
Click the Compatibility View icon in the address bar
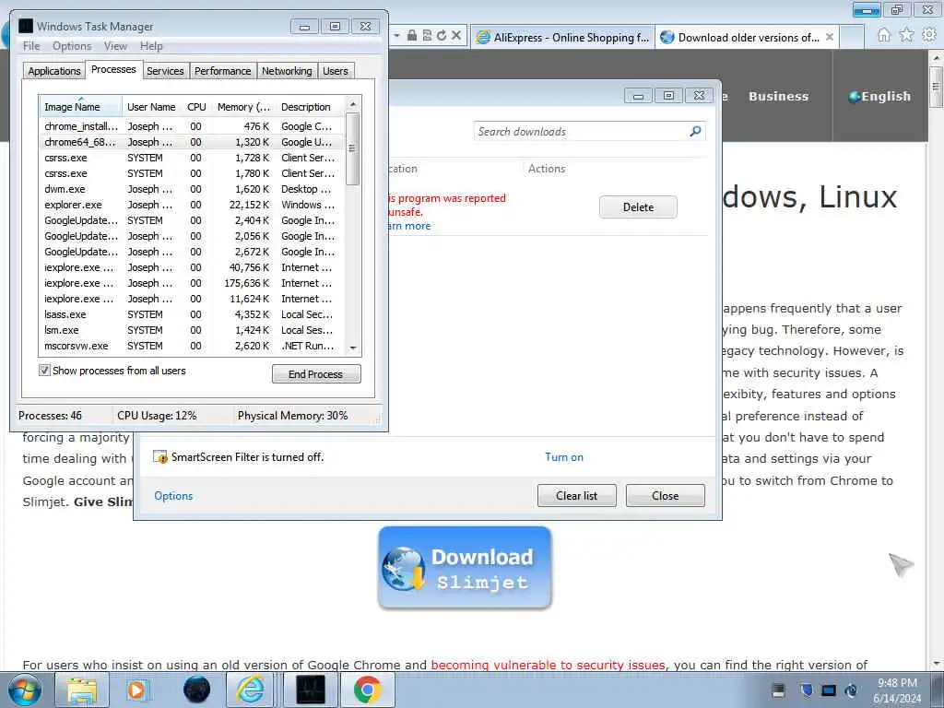427,36
